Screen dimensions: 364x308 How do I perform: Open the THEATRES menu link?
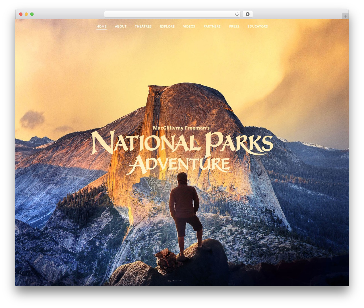[x=143, y=26]
